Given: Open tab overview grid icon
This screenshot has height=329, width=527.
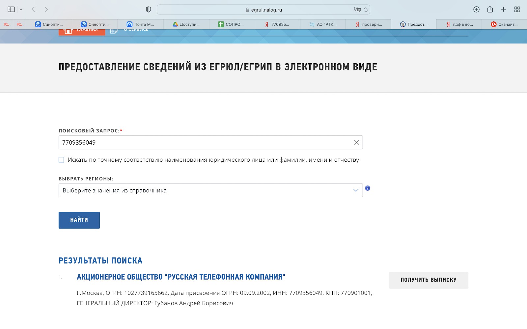Looking at the screenshot, I should pos(516,9).
